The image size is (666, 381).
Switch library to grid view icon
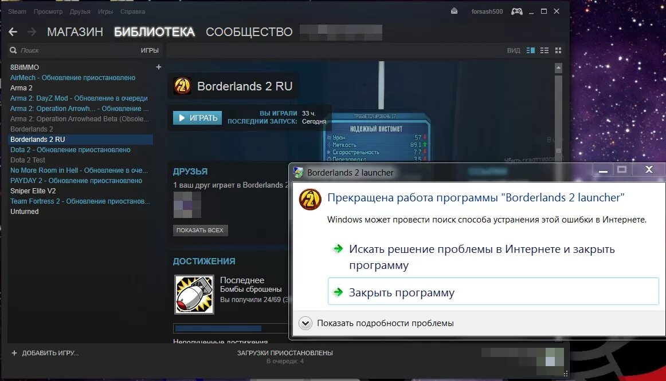pos(558,50)
